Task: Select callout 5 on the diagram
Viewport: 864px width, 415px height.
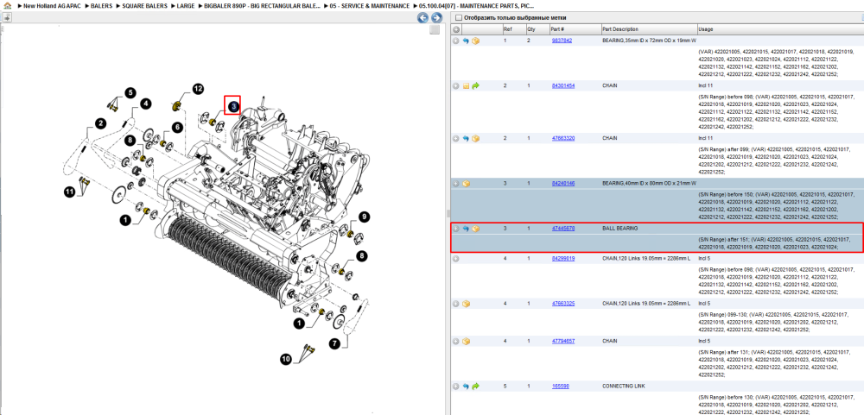Action: click(129, 92)
